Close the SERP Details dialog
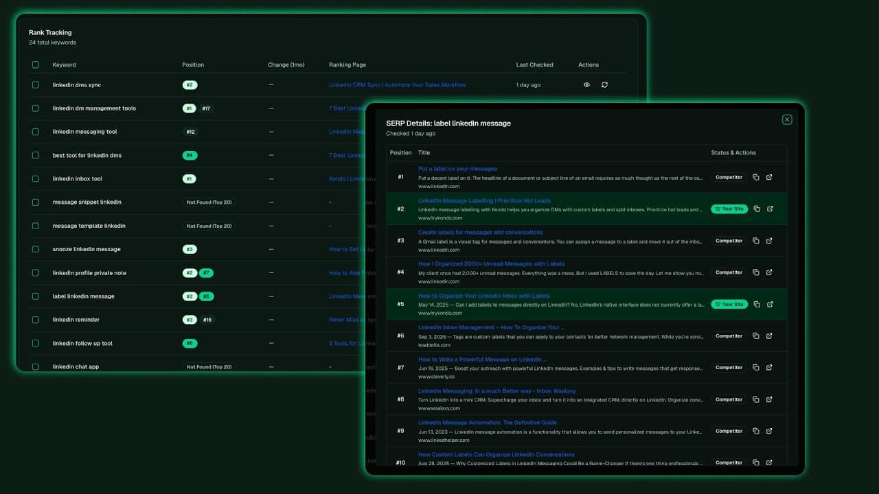 click(787, 119)
